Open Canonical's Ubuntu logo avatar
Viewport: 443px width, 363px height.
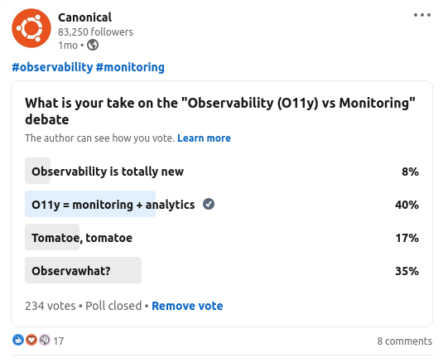[31, 28]
